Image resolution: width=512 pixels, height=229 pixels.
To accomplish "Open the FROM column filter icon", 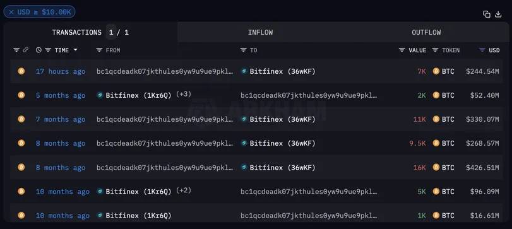I will (x=99, y=50).
